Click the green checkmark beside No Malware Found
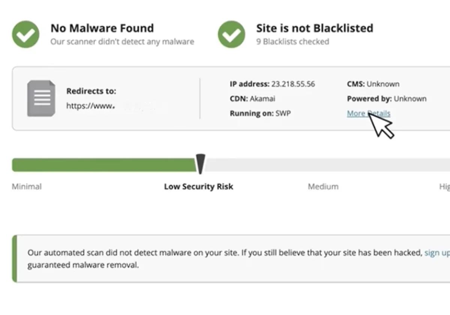Viewport: 450px width, 315px height. pos(25,34)
